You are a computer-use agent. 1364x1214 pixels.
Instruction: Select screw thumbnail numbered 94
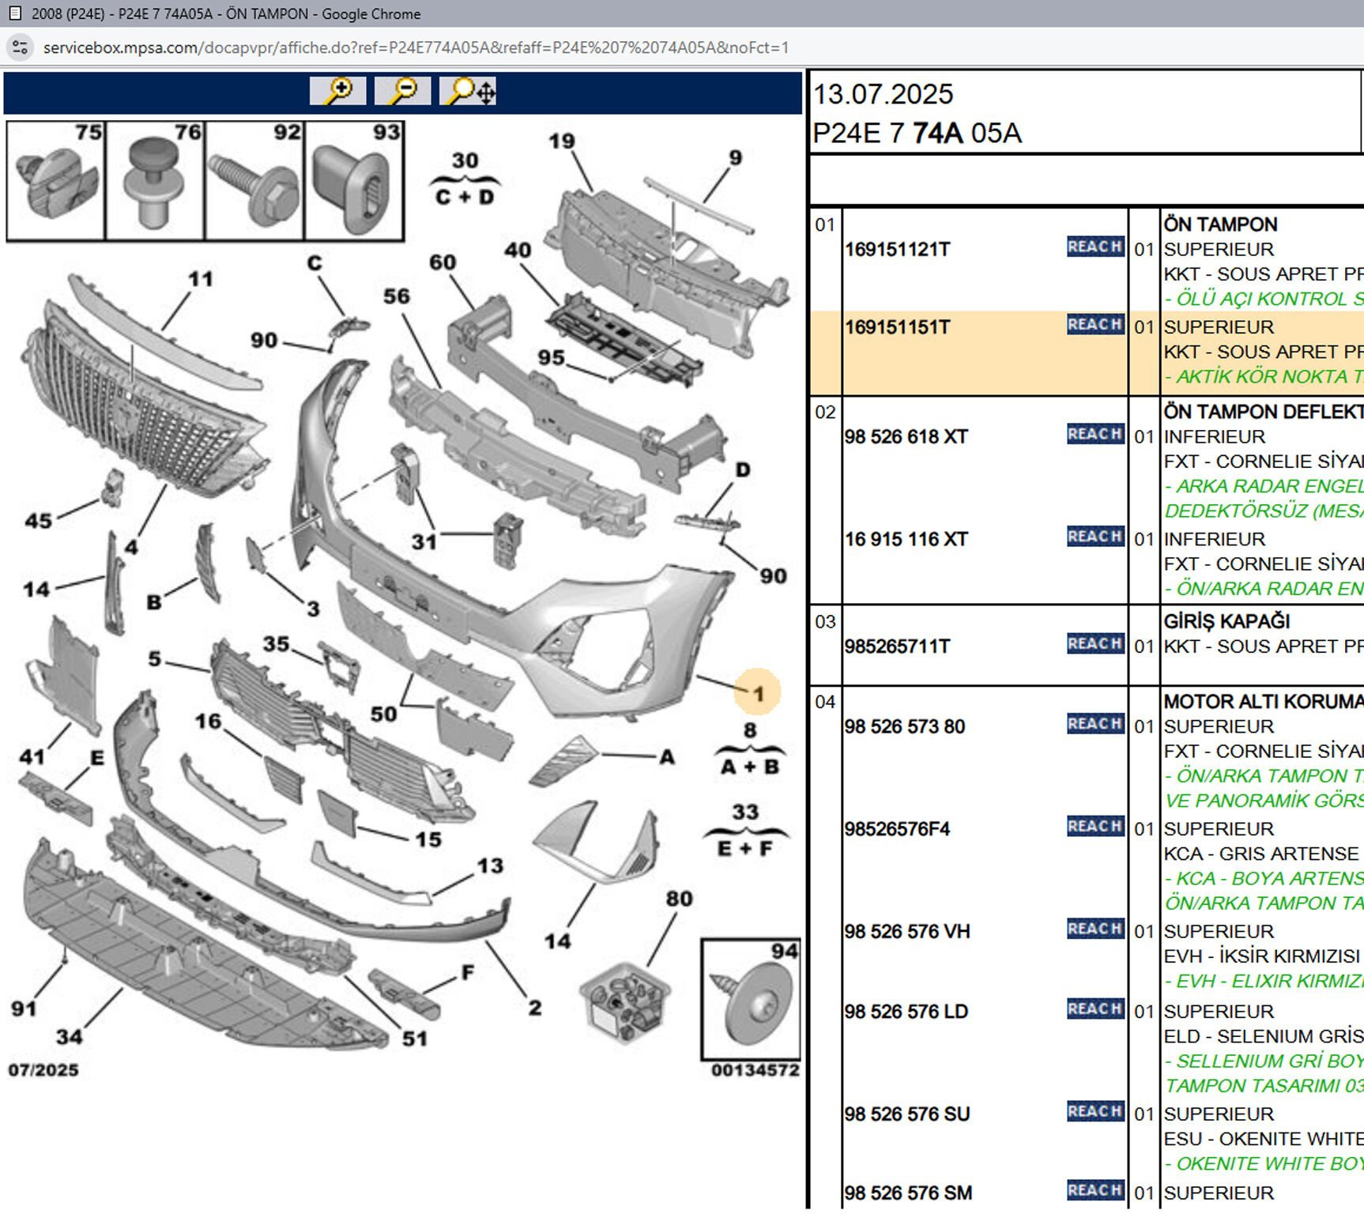(751, 1000)
